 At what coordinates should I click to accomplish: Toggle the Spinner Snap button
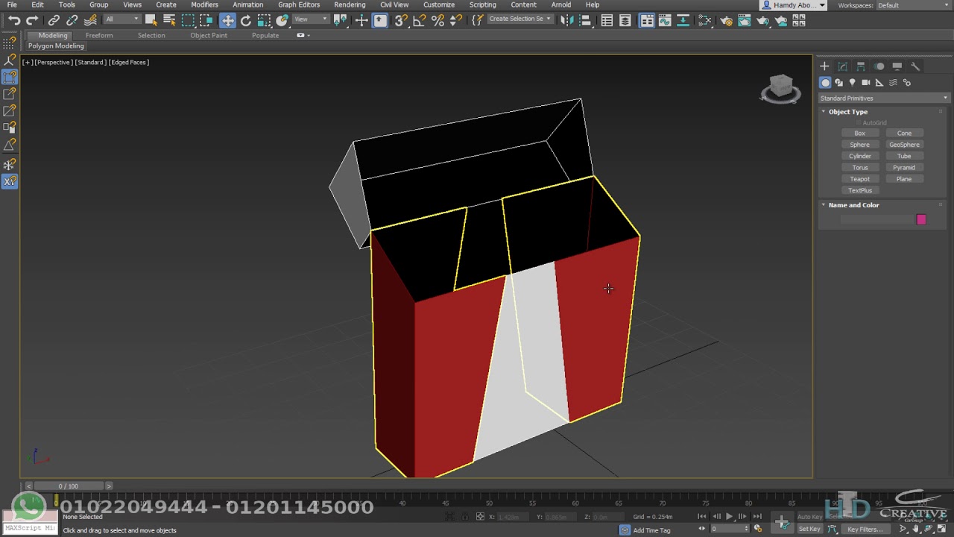(455, 21)
